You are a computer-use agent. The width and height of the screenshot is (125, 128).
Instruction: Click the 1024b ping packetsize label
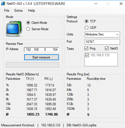pyautogui.click(x=71, y=109)
